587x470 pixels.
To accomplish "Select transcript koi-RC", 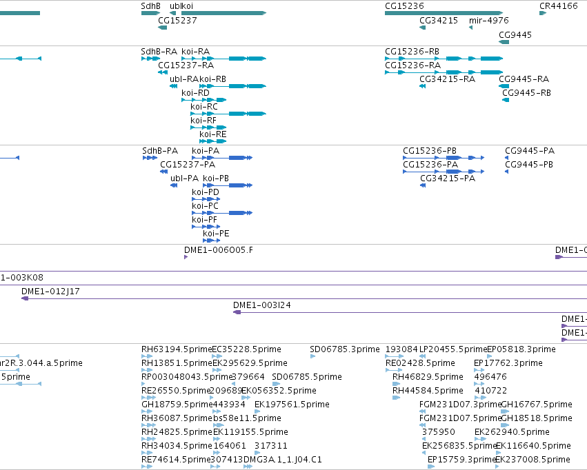I will [x=204, y=107].
